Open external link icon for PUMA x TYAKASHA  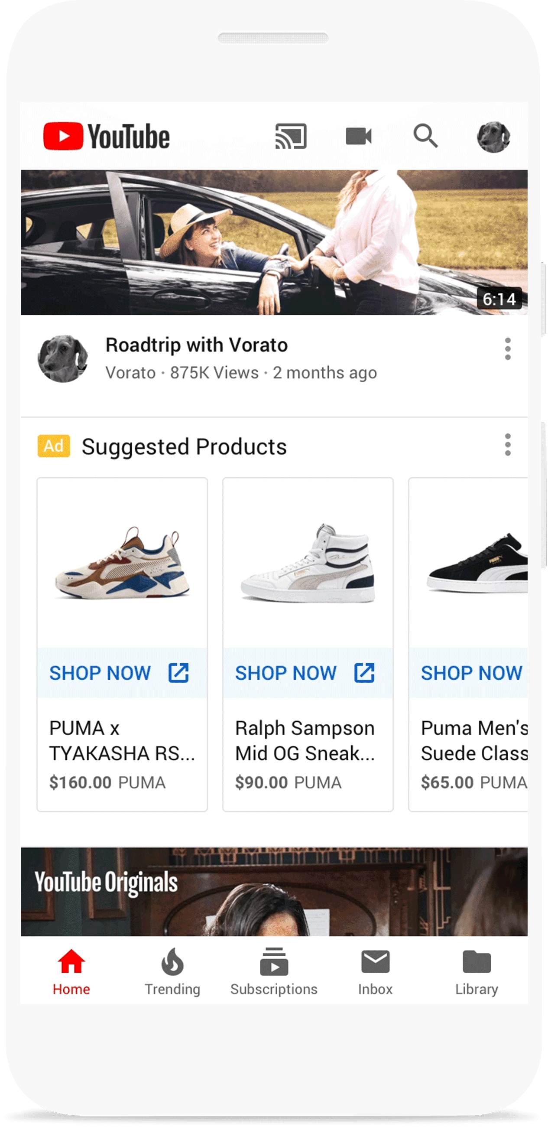click(178, 672)
